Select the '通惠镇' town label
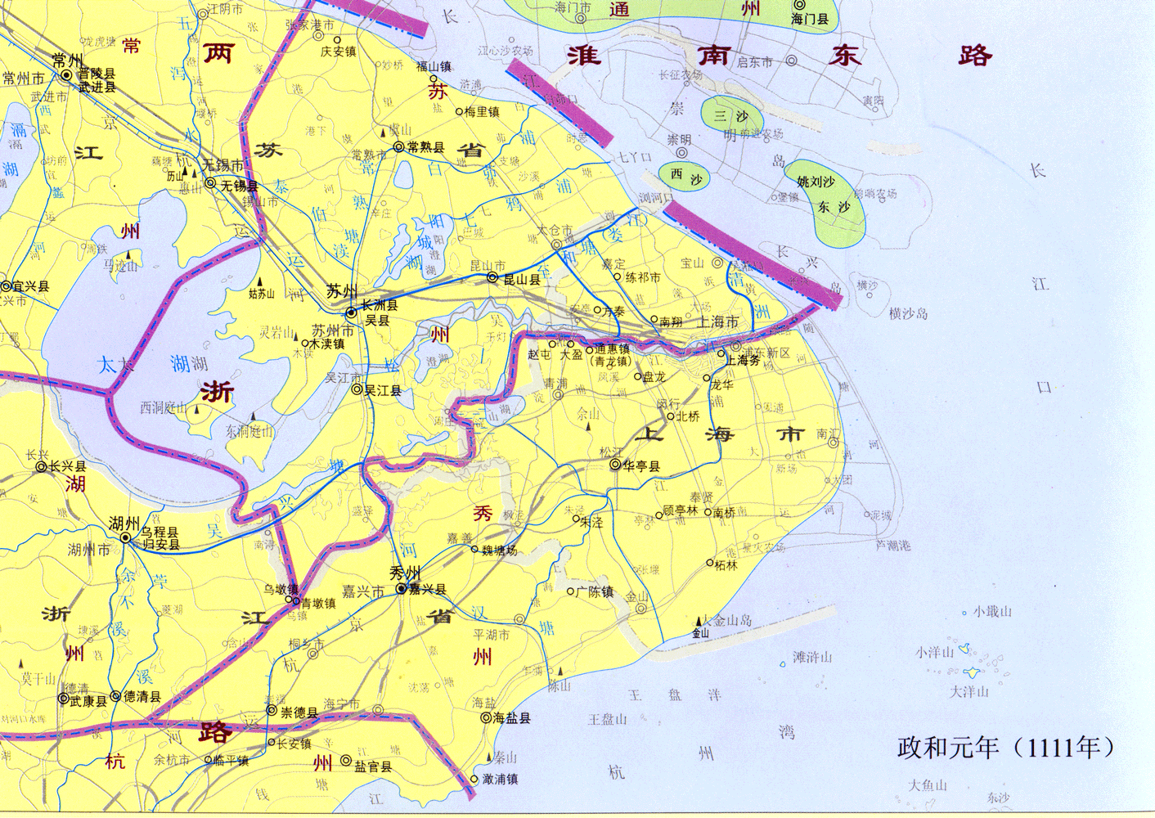This screenshot has height=818, width=1155. coord(612,348)
